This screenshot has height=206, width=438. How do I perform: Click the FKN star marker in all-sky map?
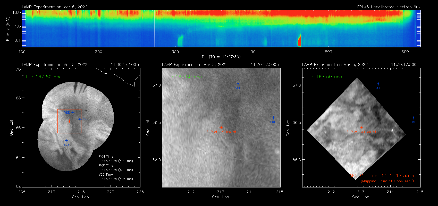(x=80, y=119)
